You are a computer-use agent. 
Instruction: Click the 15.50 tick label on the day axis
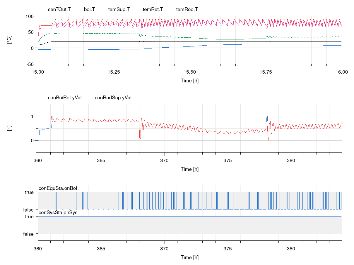(x=190, y=72)
